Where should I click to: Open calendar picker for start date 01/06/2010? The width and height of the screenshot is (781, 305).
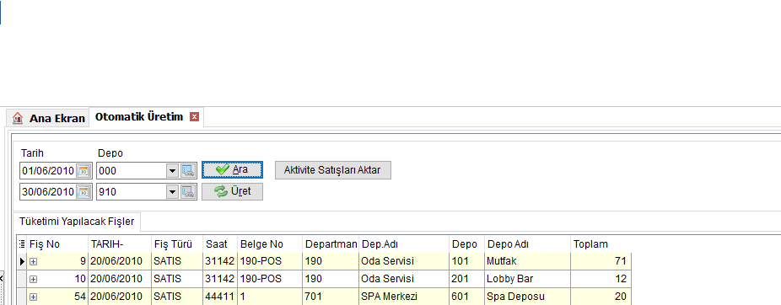pyautogui.click(x=83, y=171)
